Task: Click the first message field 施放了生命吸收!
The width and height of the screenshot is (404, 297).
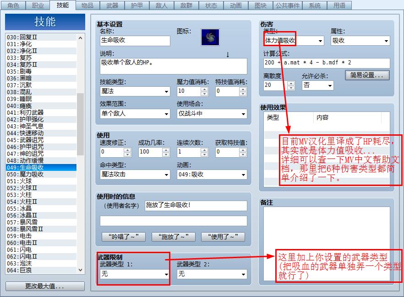Action: [196, 206]
